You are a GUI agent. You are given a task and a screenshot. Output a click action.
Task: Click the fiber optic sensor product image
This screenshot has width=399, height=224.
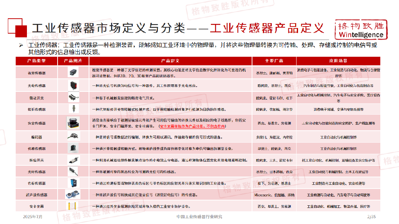pos(73,171)
